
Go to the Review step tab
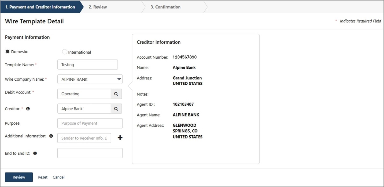click(98, 7)
